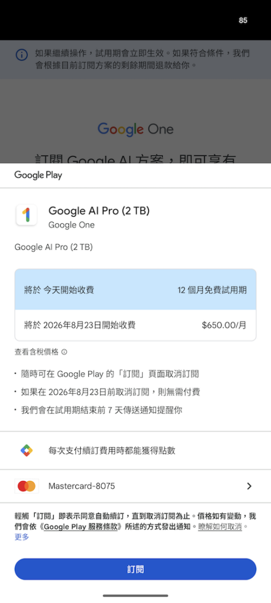Tap the Google Play Points diamond icon

coord(27,450)
